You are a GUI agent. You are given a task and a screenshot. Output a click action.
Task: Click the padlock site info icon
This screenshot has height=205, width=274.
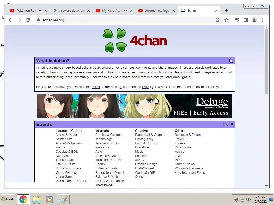(39, 20)
